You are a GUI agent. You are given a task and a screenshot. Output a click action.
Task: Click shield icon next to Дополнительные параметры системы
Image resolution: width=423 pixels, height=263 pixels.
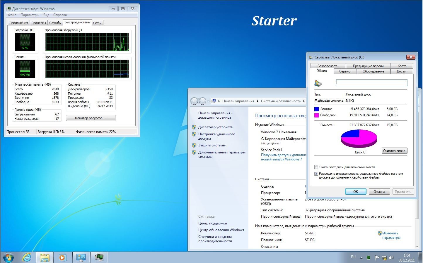coord(194,152)
